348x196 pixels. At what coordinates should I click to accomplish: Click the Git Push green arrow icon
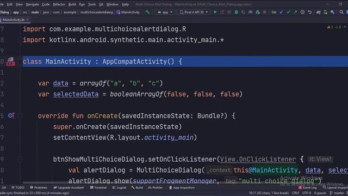pos(295,12)
